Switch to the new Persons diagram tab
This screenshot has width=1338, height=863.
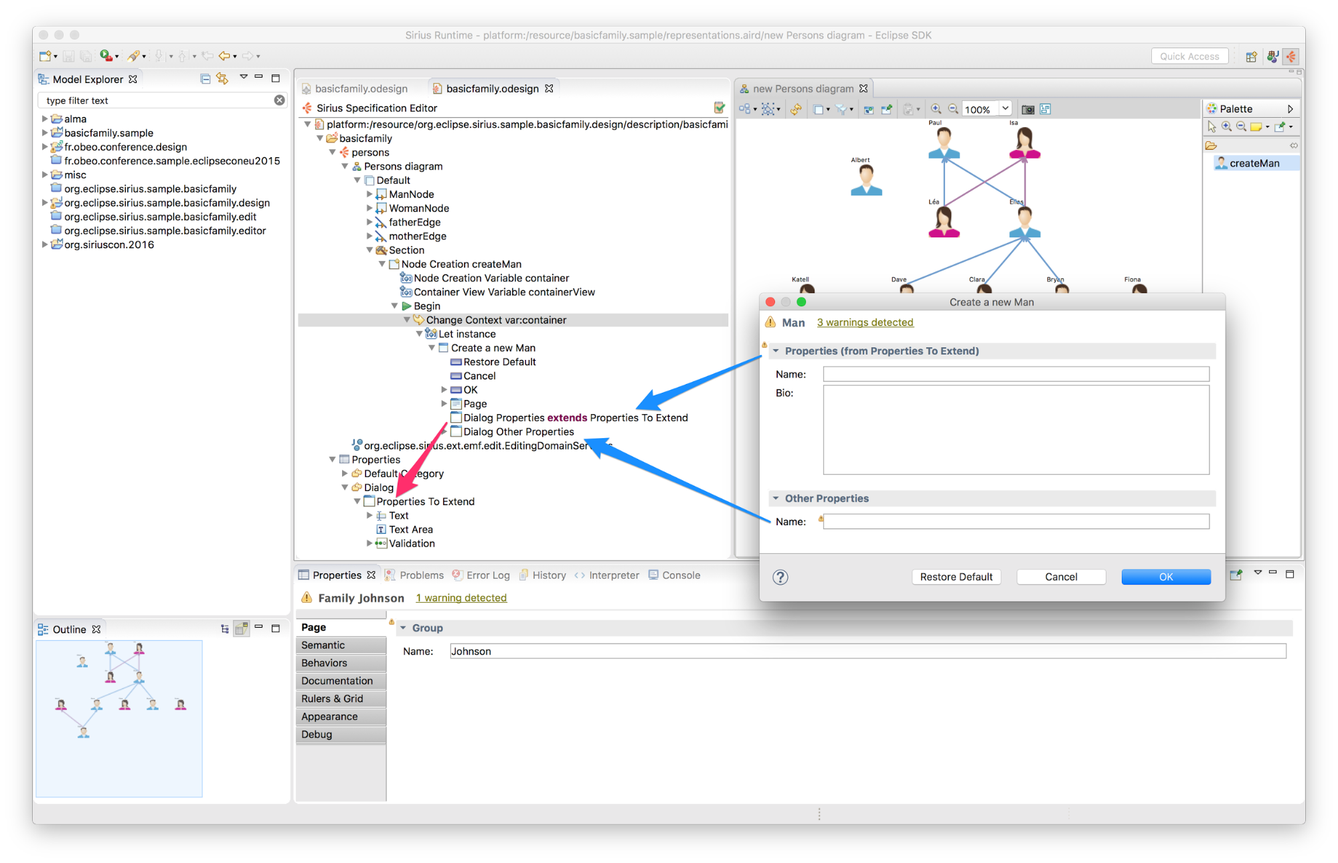click(803, 89)
